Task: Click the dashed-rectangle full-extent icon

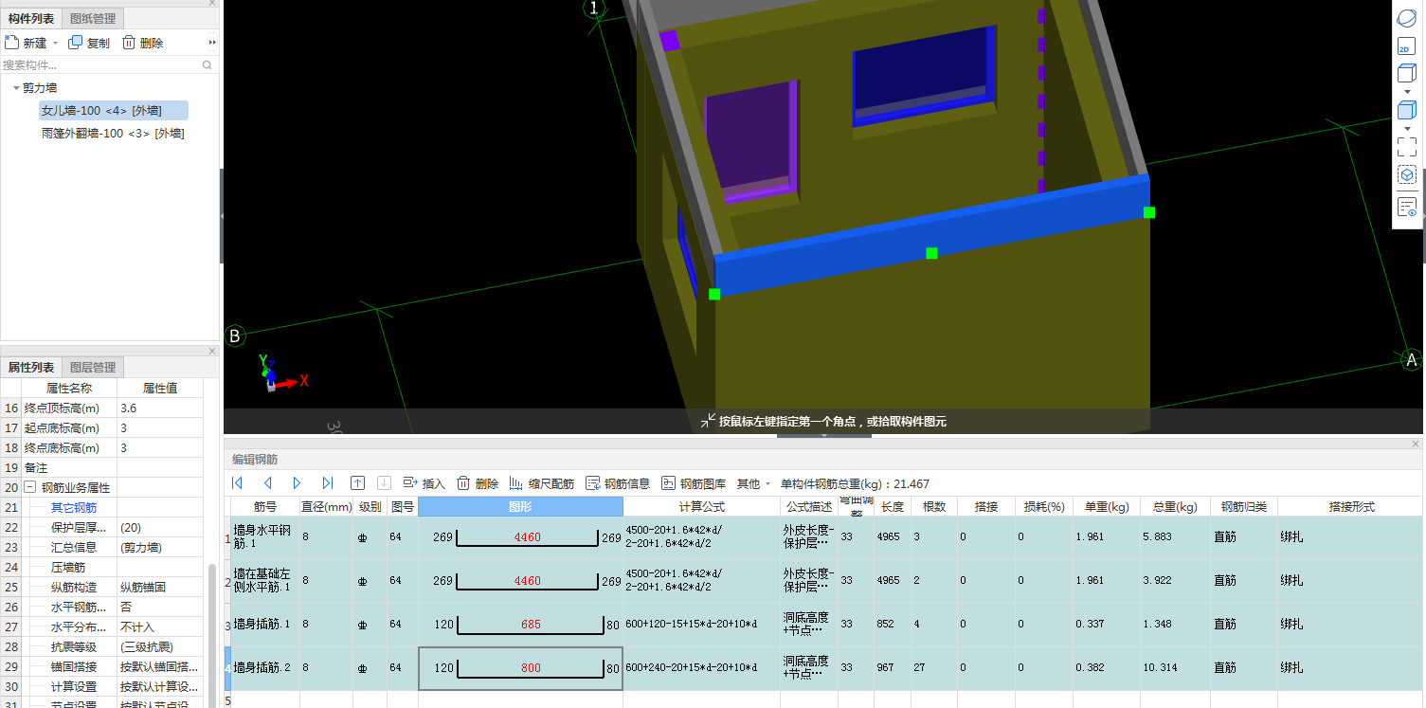Action: (1406, 147)
